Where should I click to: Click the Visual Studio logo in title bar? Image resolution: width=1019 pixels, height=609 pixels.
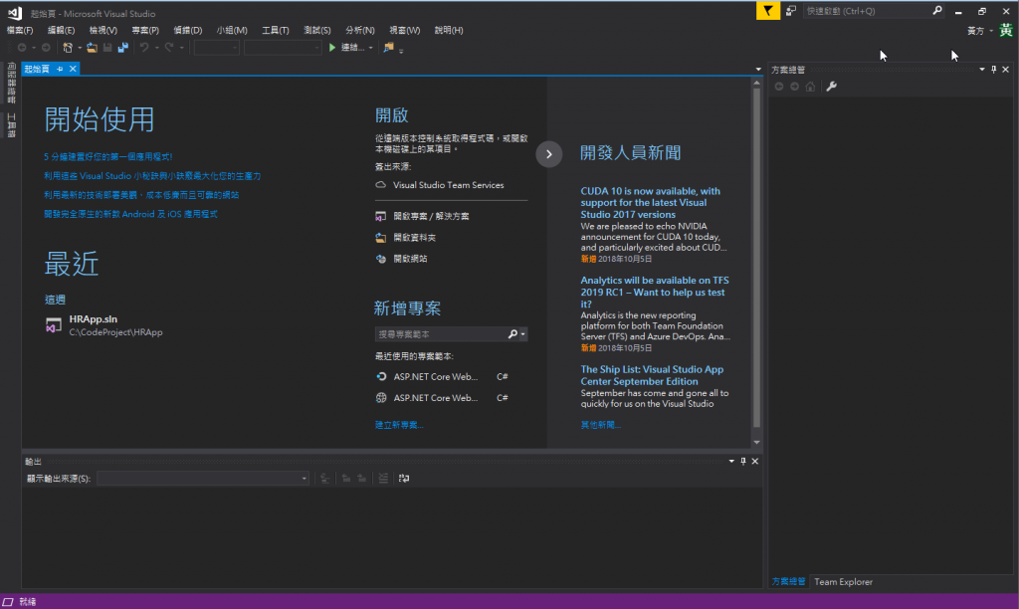(x=15, y=13)
